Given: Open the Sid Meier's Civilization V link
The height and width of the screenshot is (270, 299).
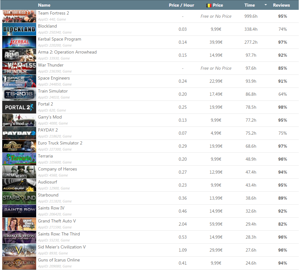Looking at the screenshot, I should [62, 247].
